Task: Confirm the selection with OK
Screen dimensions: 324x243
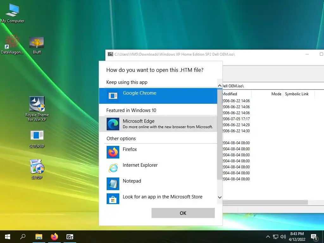Action: pyautogui.click(x=183, y=213)
